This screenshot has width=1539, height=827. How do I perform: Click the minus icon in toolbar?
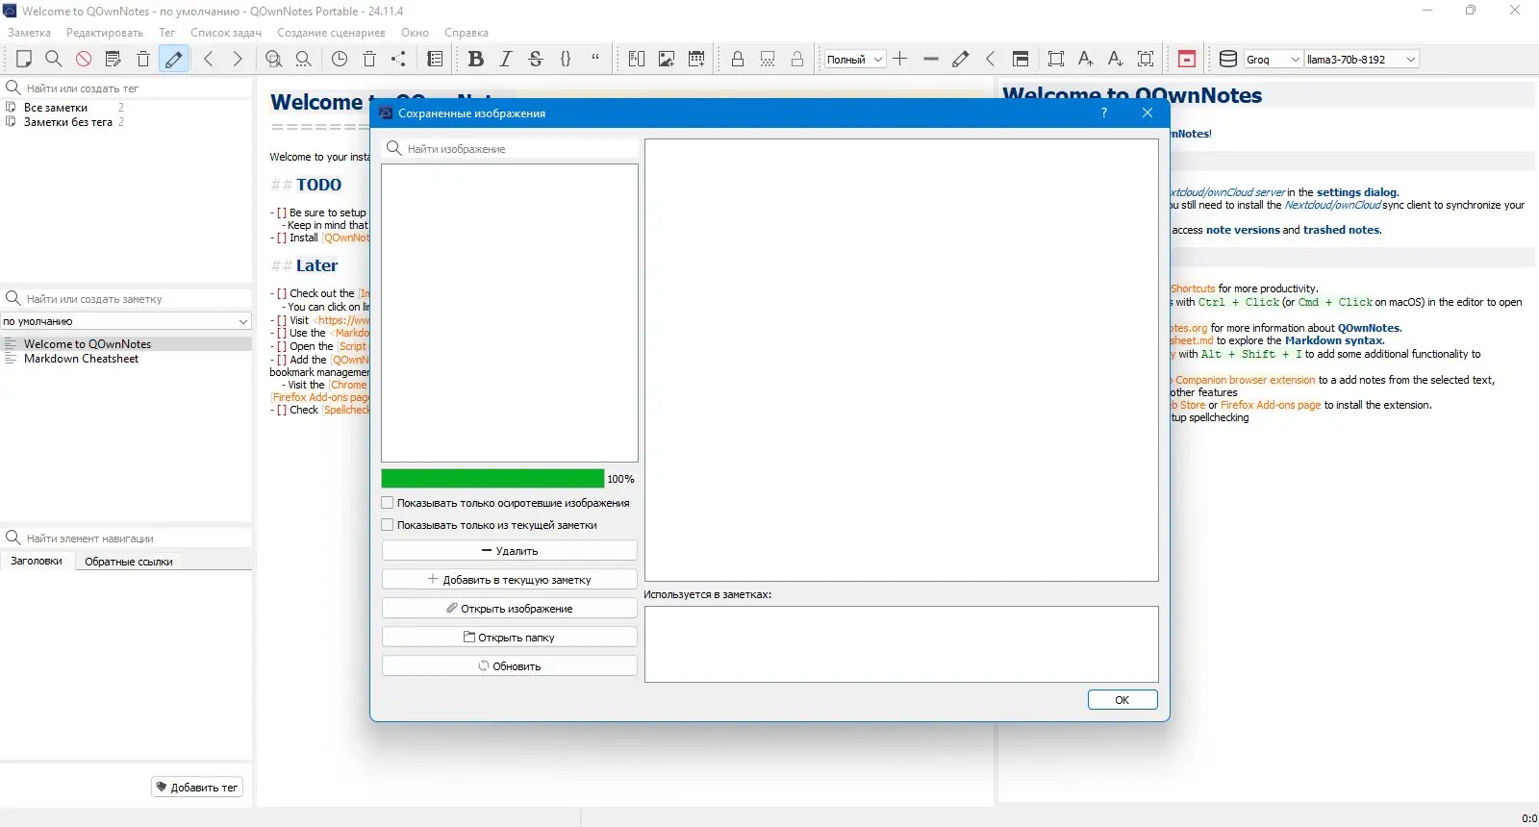pos(930,59)
